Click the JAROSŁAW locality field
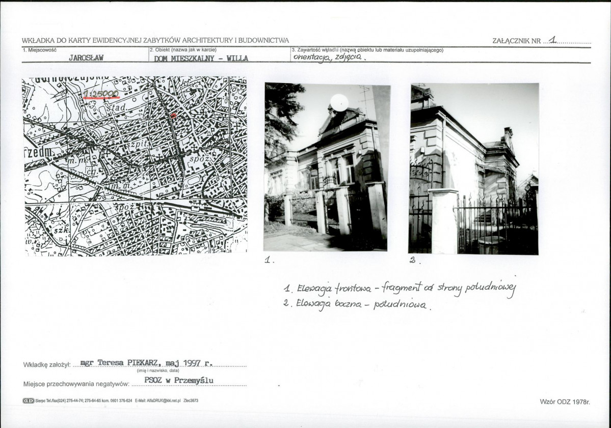Viewport: 611px width, 428px height. click(x=86, y=58)
